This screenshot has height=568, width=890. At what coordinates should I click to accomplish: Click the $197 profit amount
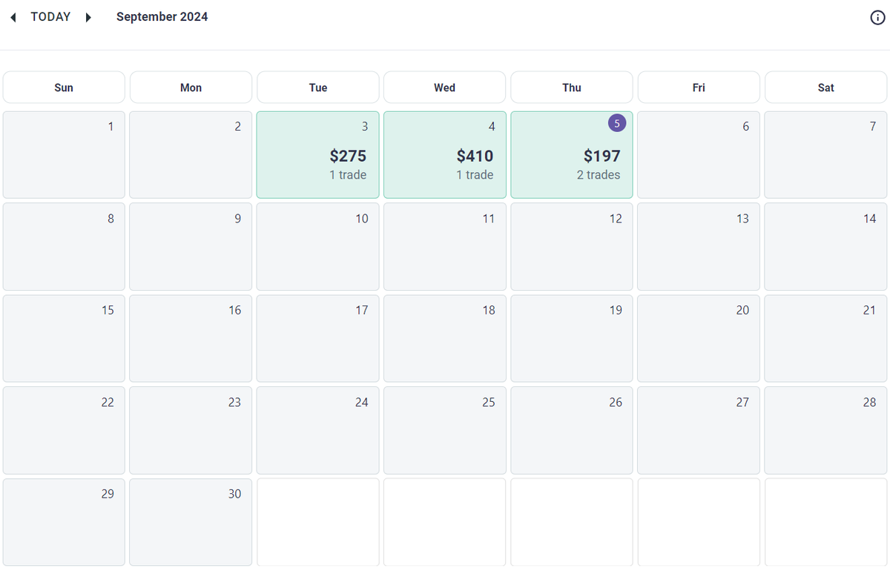click(601, 156)
